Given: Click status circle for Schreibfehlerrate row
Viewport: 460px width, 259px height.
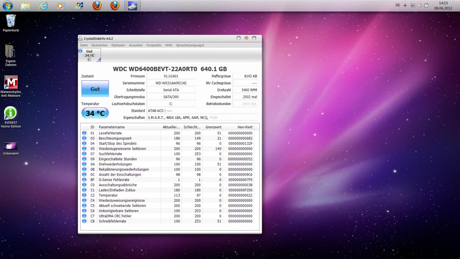Looking at the screenshot, I should pos(84,221).
